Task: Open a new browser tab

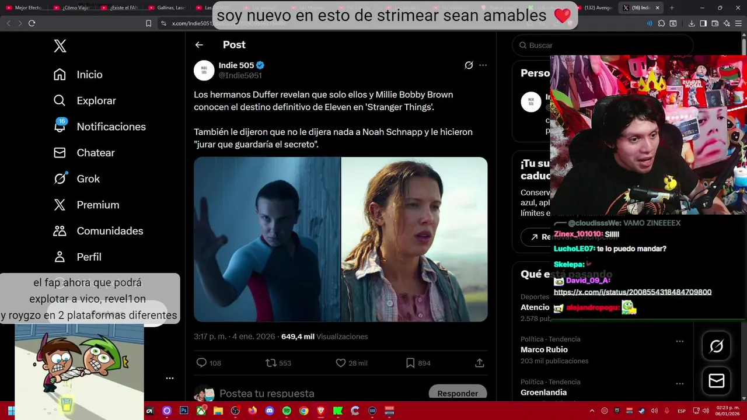Action: (672, 8)
